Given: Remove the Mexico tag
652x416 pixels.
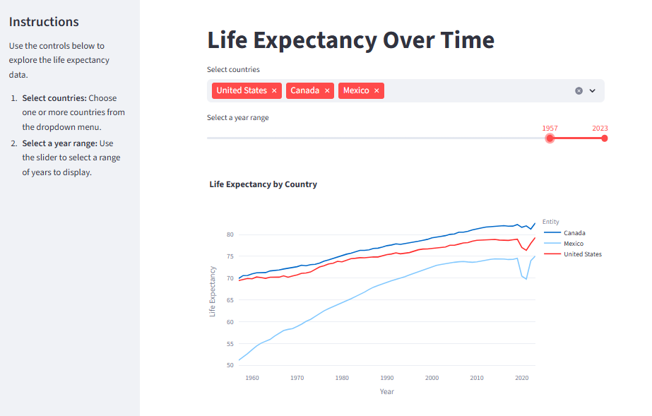Looking at the screenshot, I should (x=377, y=90).
